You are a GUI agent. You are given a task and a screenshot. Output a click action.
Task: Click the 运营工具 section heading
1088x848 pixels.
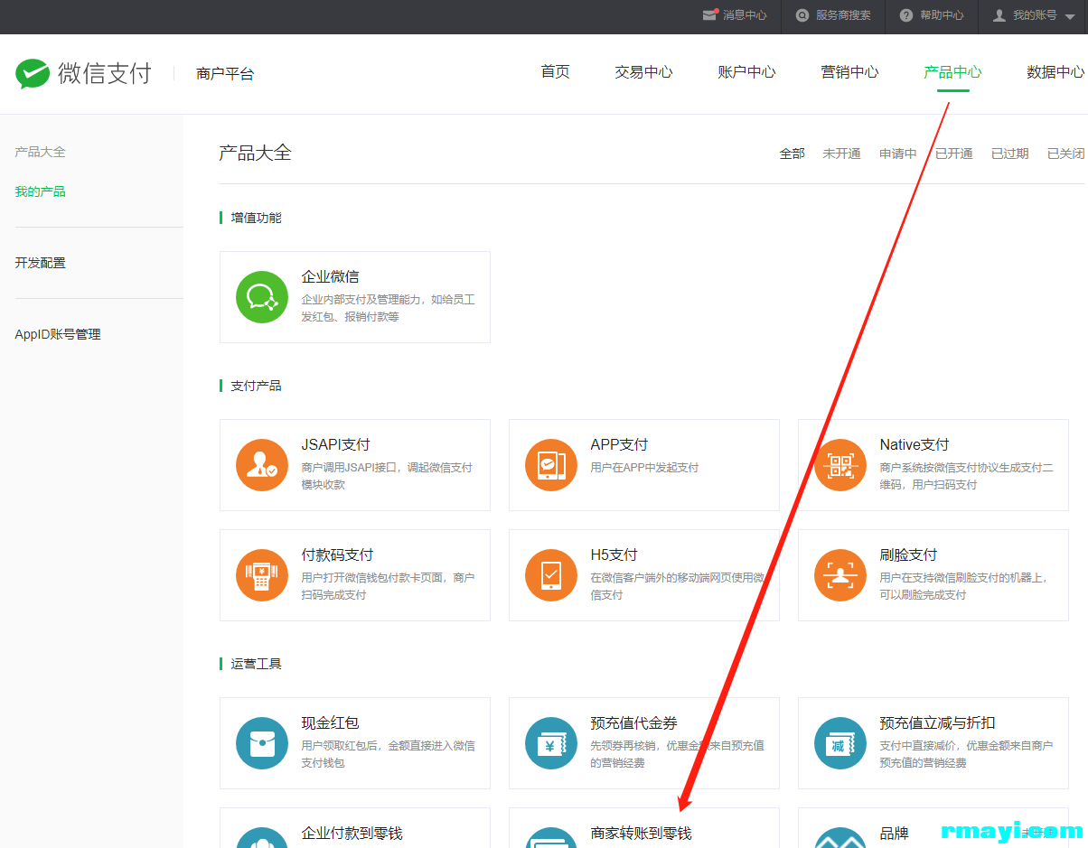pyautogui.click(x=256, y=664)
